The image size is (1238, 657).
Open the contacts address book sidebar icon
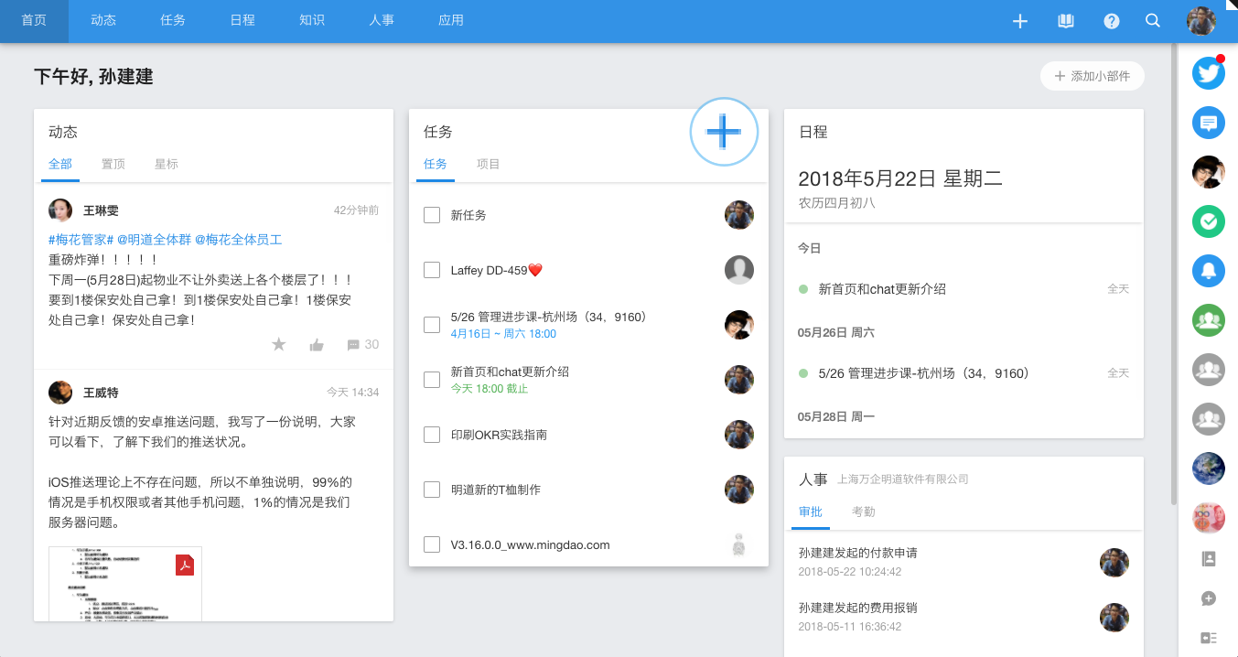click(1208, 558)
